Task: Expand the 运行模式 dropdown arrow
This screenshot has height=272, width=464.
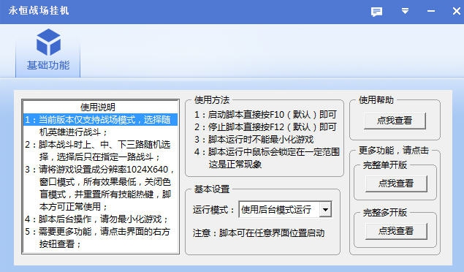Action: tap(325, 210)
